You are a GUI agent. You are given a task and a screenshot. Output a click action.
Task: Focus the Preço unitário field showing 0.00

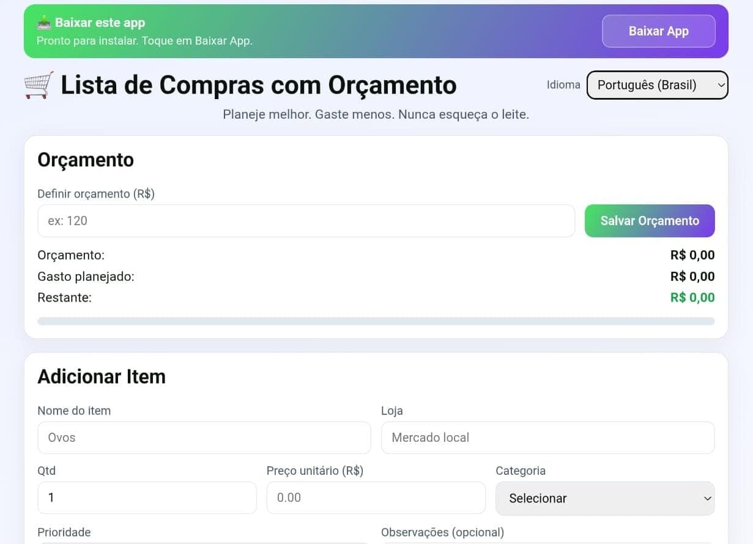coord(376,497)
